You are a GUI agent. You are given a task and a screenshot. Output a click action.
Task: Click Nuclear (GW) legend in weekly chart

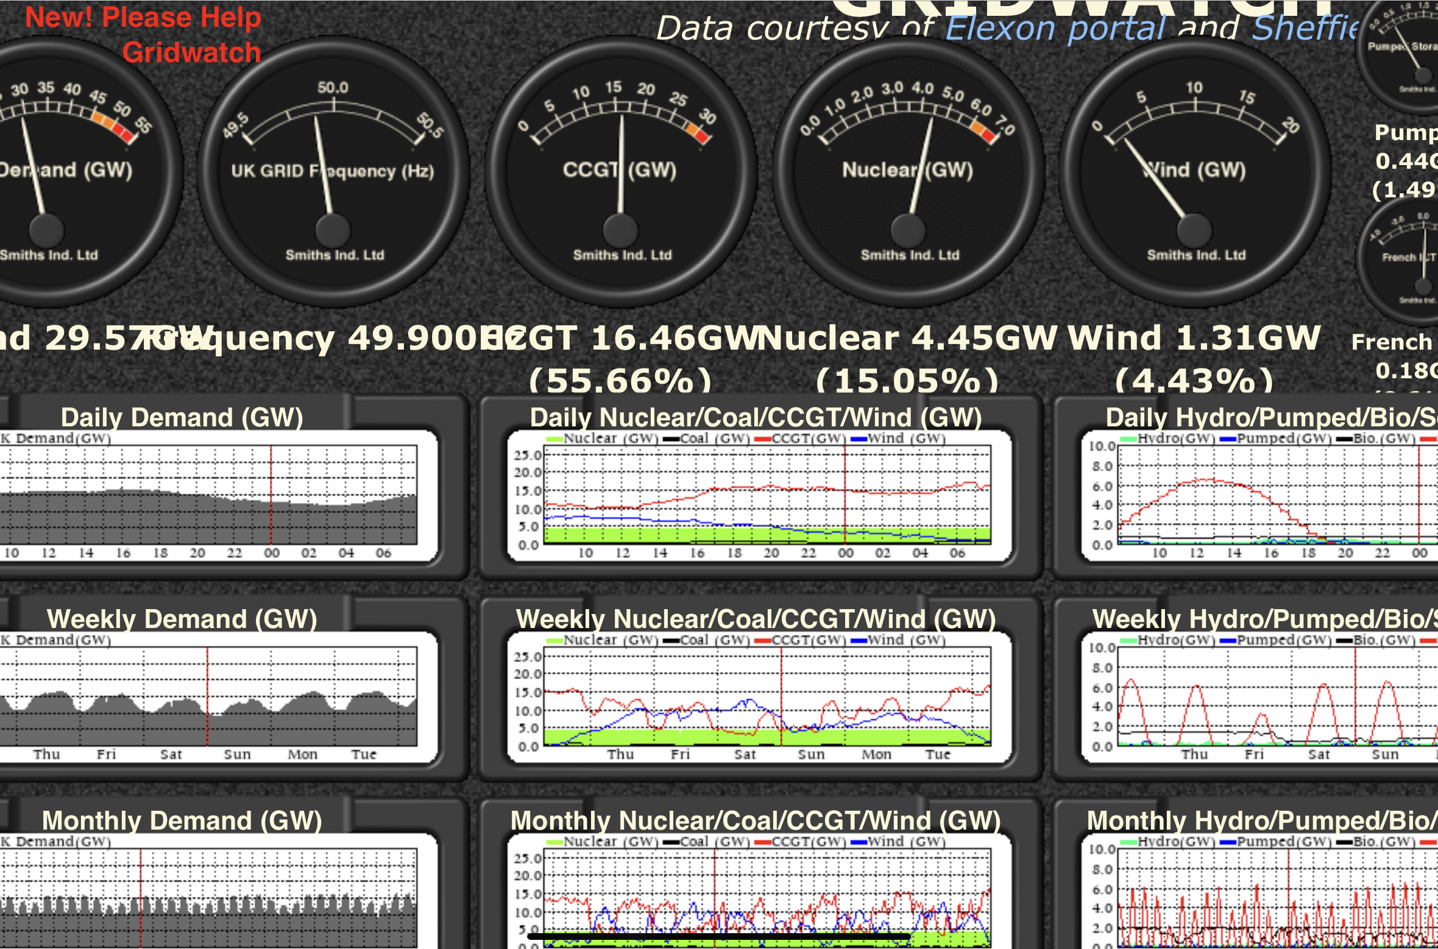[x=603, y=640]
